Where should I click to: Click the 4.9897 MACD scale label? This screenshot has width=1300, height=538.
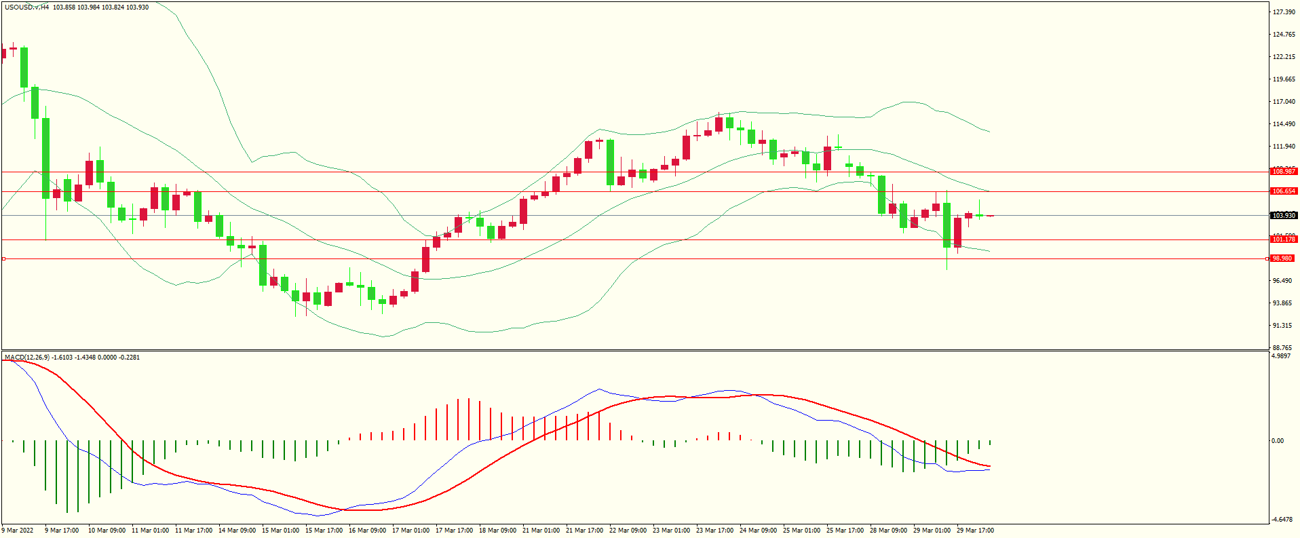1280,356
